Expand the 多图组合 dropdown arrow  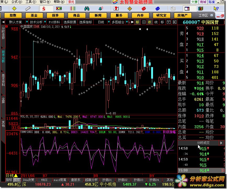(x=127, y=22)
